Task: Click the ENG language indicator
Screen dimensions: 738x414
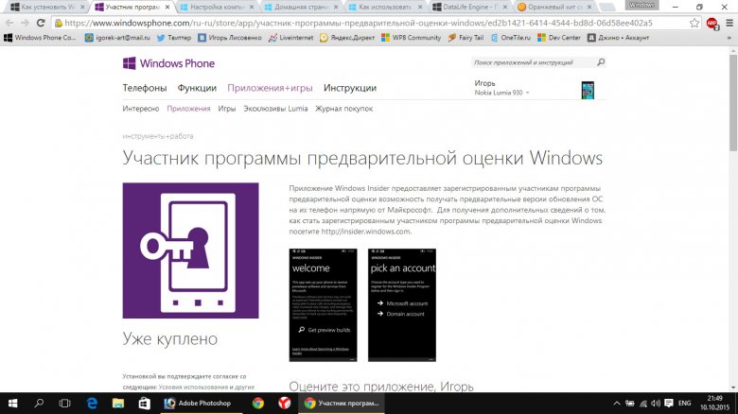Action: pos(684,404)
